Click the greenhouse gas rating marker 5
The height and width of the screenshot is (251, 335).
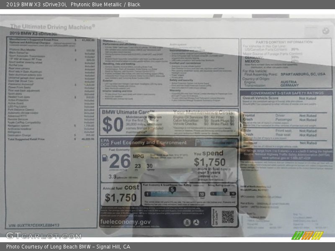(x=172, y=190)
